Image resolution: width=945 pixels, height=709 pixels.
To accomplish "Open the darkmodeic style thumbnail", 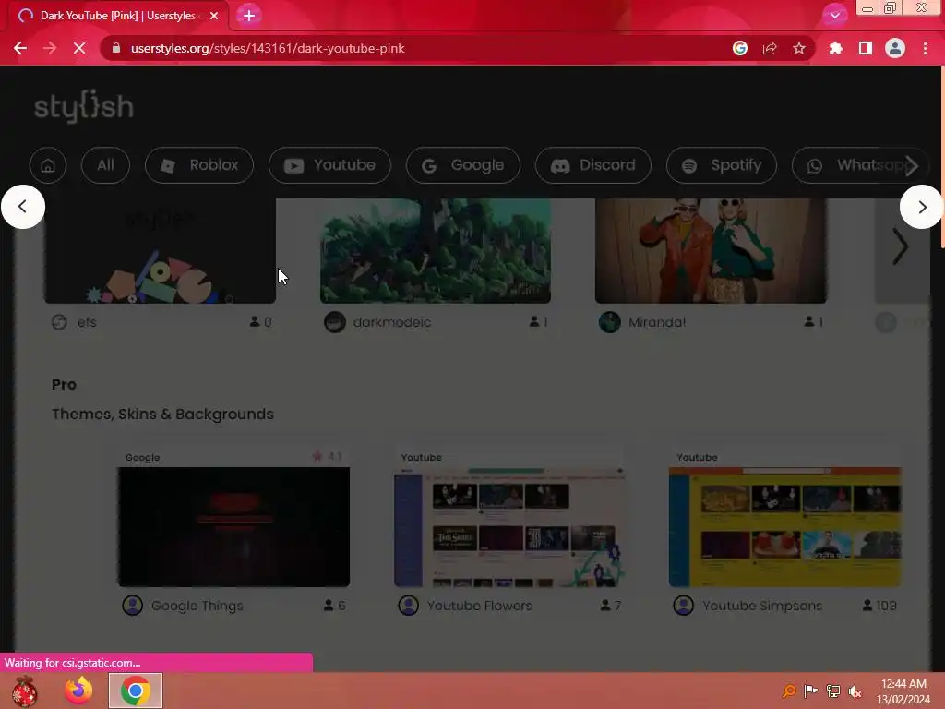I will click(436, 251).
